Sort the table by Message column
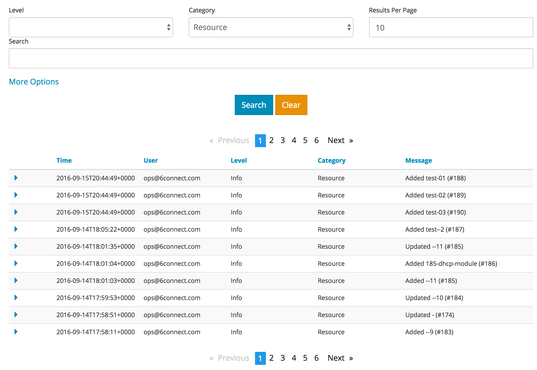The height and width of the screenshot is (370, 537). [x=418, y=160]
